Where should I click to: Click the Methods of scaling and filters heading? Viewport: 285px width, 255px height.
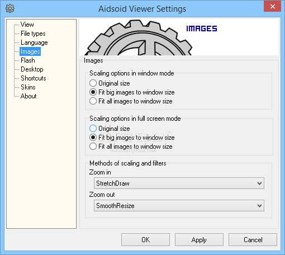coord(128,163)
